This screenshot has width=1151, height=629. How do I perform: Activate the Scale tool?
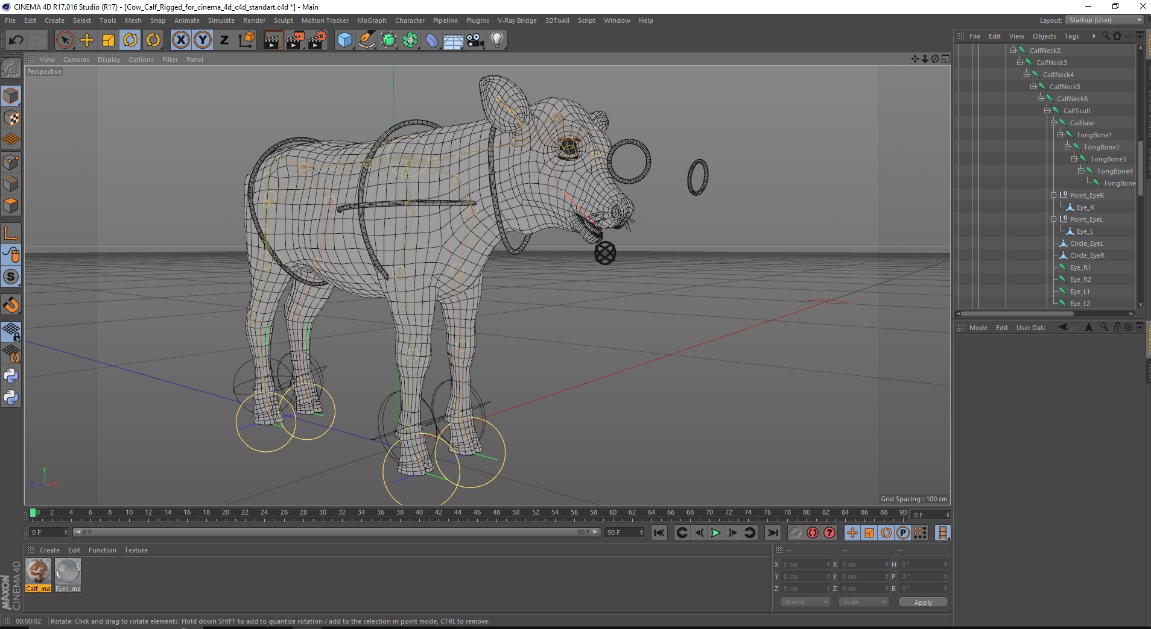pos(109,40)
